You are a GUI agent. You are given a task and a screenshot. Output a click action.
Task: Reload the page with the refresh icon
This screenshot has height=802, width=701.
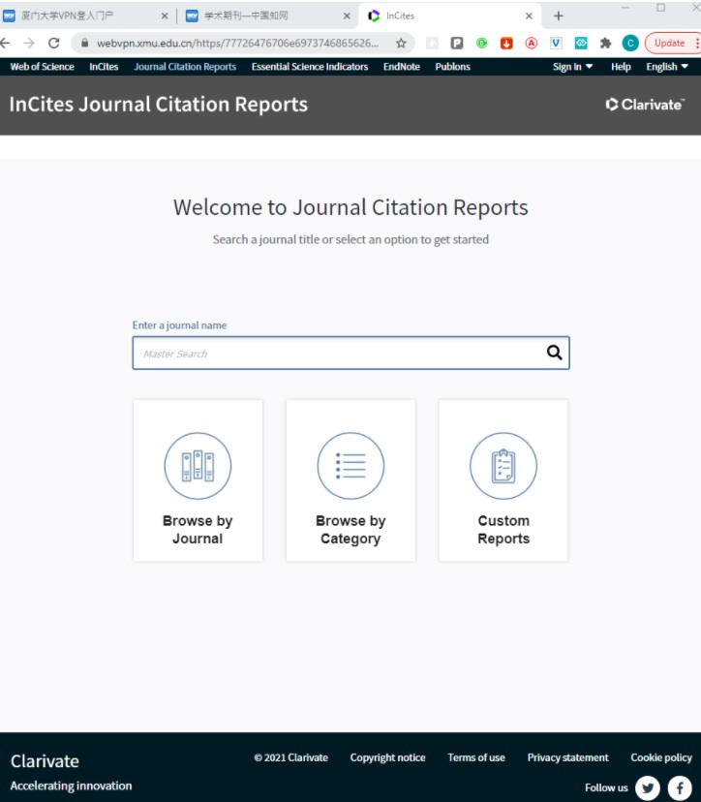pos(53,43)
